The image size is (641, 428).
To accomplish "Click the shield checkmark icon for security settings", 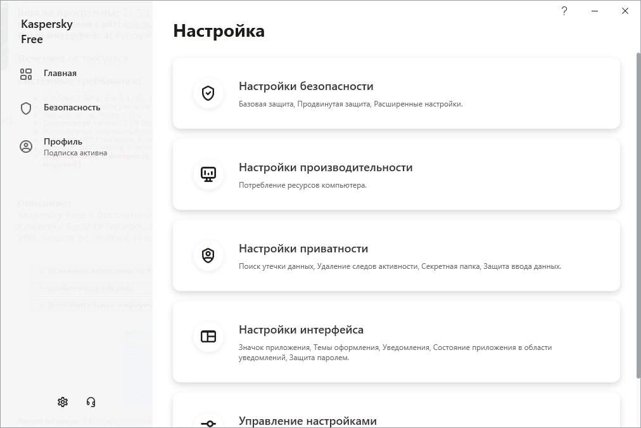I will [x=208, y=94].
